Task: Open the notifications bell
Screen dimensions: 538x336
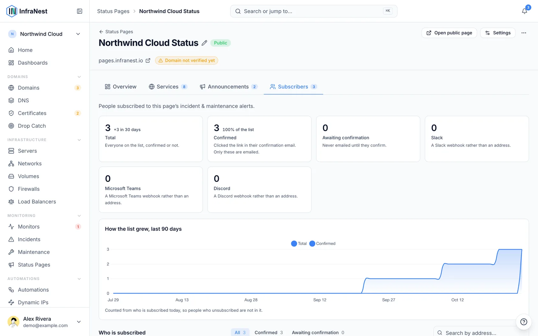Action: point(524,11)
